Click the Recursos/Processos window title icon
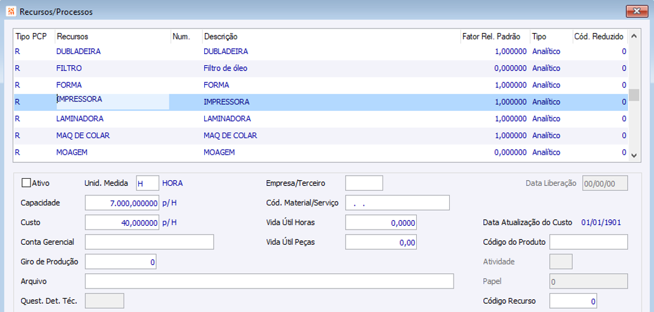654x312 pixels. 11,11
